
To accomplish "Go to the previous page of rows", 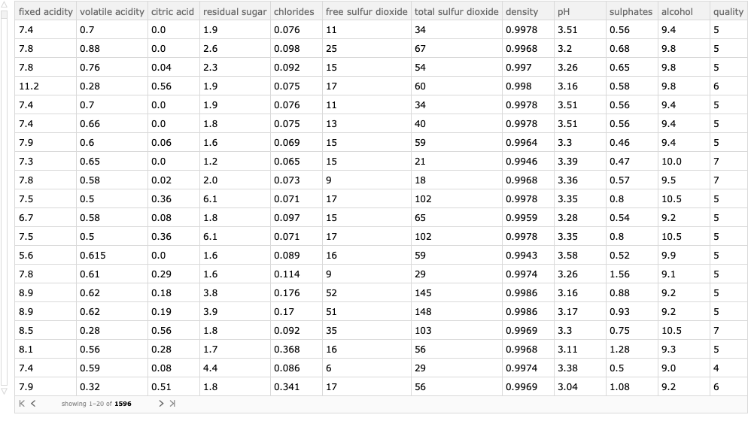I will pos(33,404).
